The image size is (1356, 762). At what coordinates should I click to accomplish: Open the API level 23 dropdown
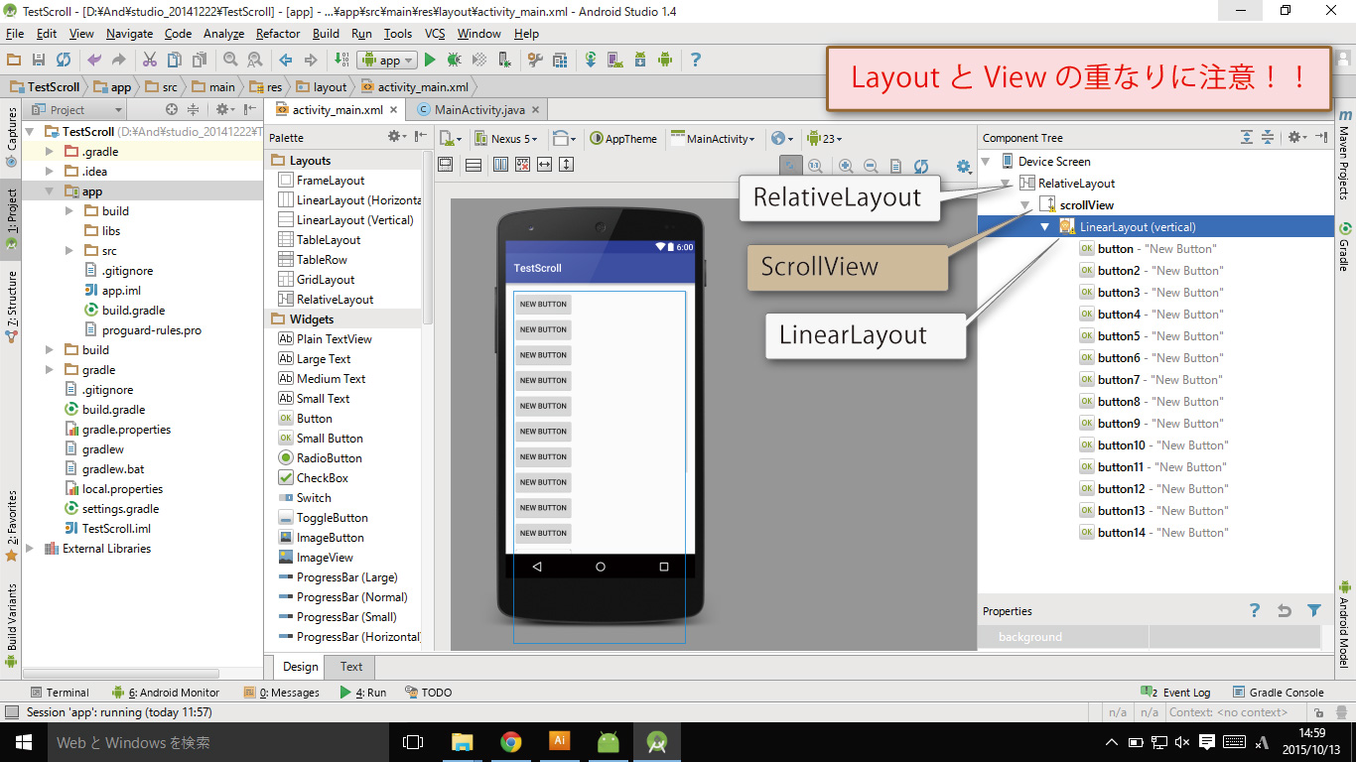(x=825, y=138)
